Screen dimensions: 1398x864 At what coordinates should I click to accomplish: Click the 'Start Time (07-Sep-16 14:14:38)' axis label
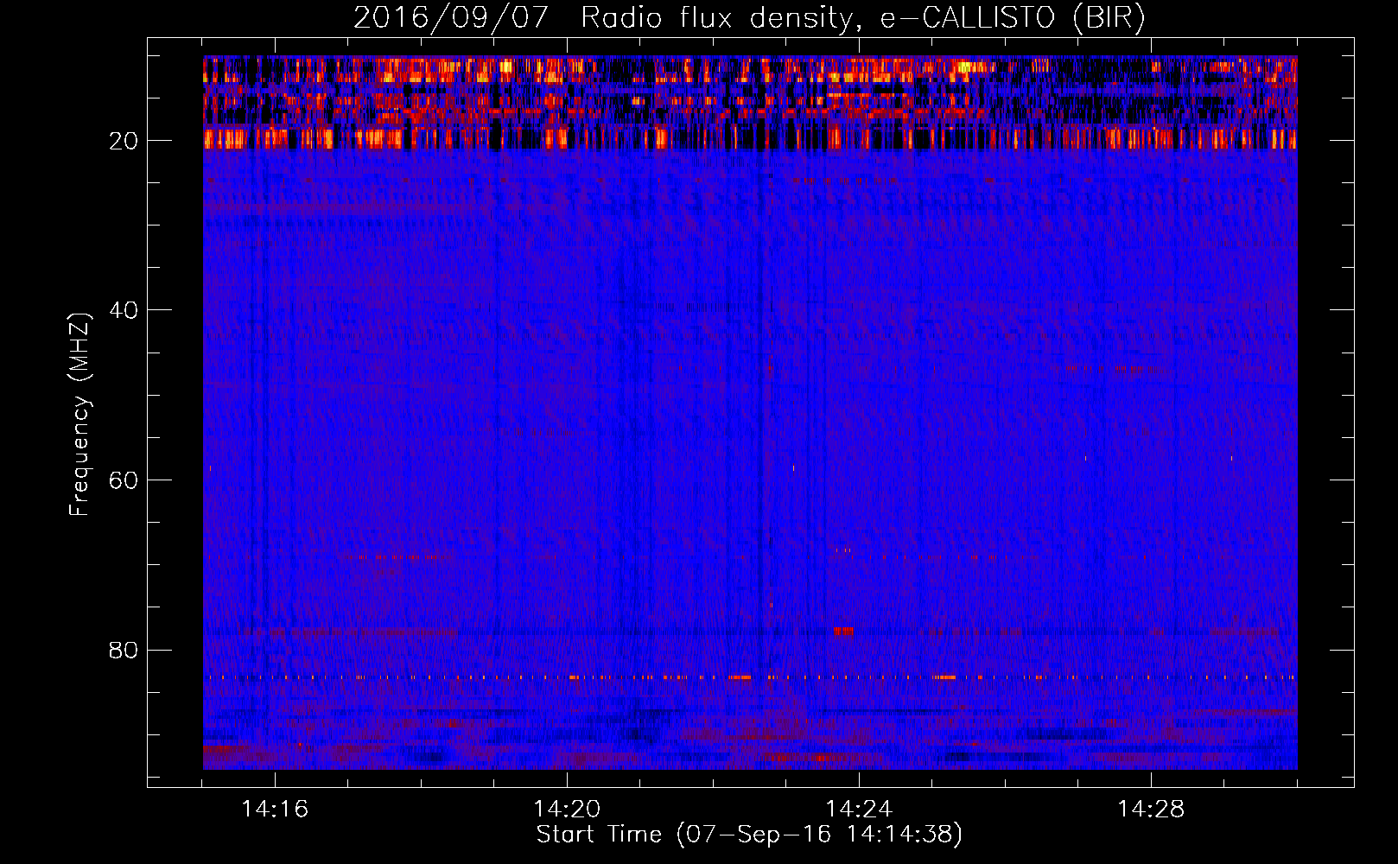tap(749, 835)
